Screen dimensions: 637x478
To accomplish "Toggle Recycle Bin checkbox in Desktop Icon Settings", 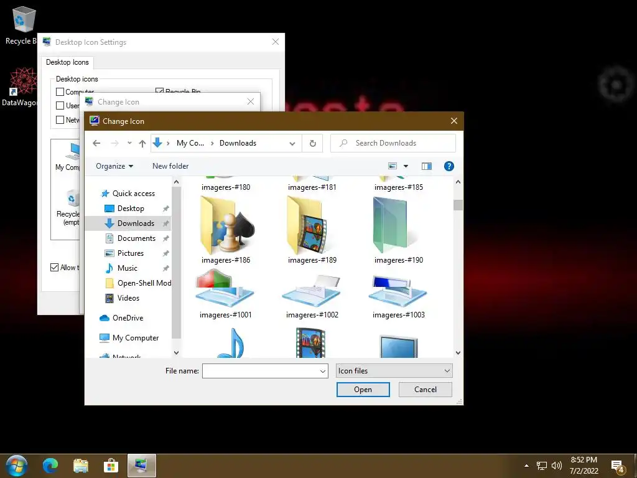I will coord(160,91).
